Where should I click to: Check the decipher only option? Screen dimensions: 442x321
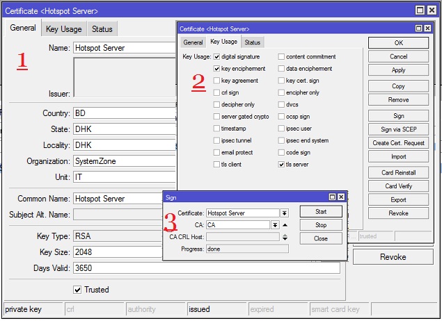coord(216,105)
